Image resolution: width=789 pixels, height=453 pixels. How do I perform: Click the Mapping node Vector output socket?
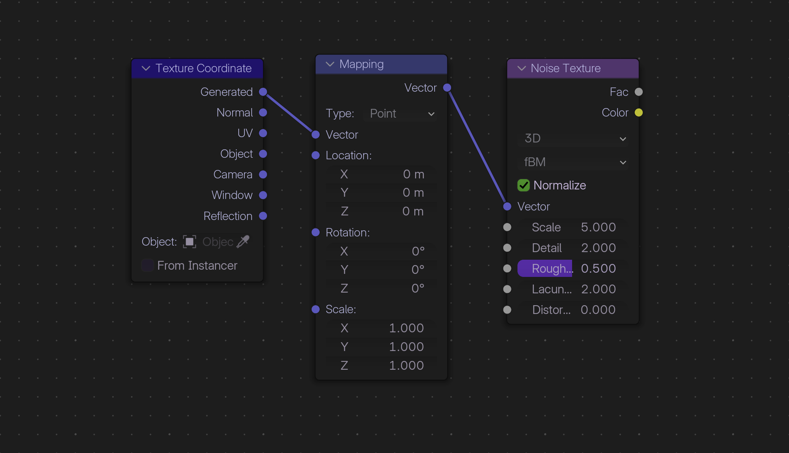coord(447,88)
